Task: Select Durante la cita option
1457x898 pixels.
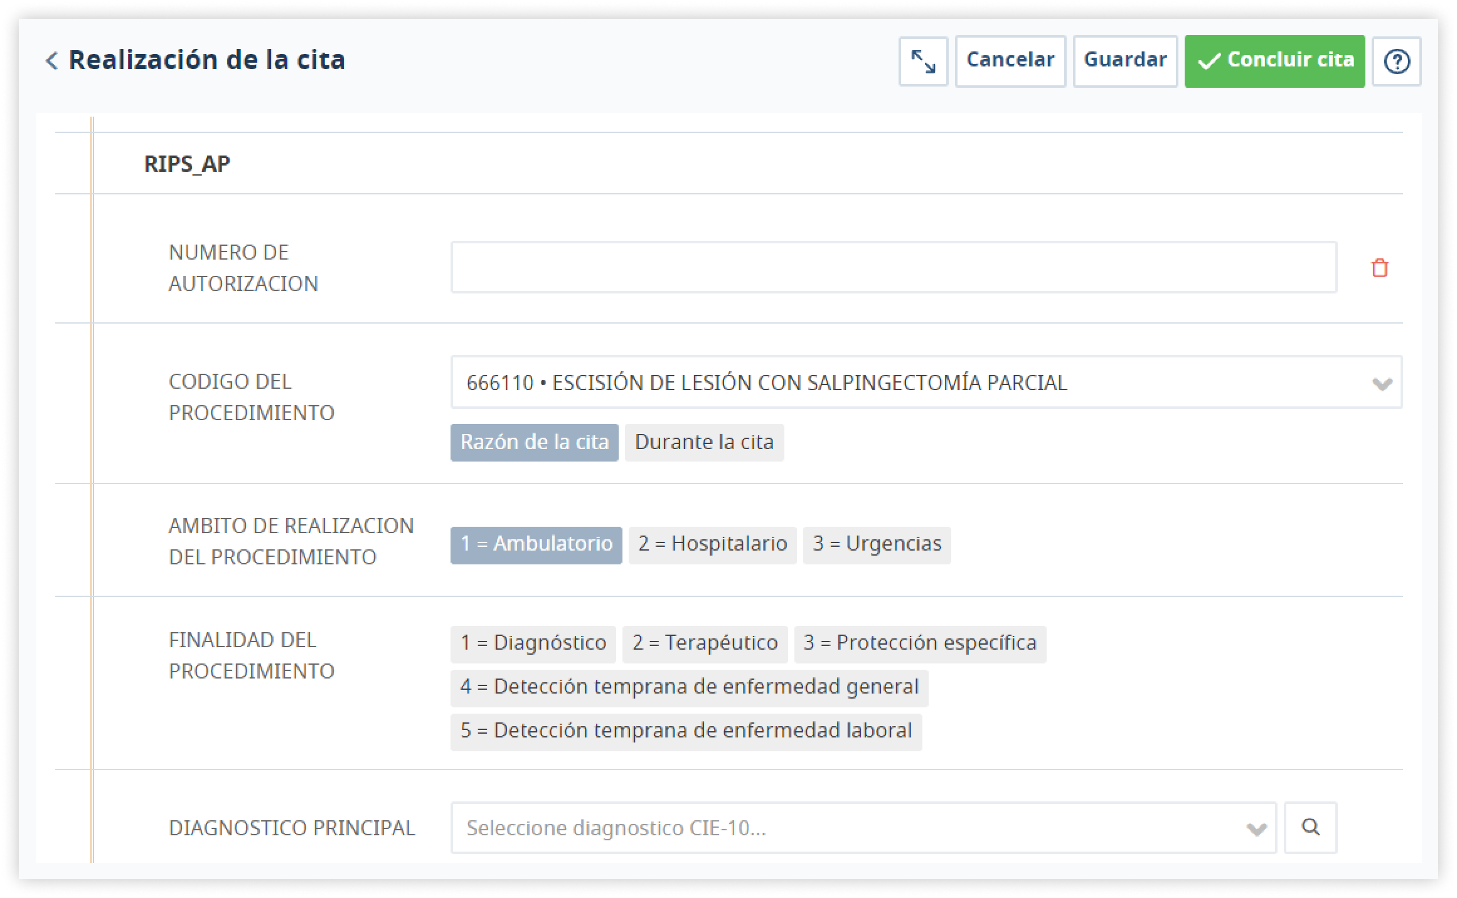Action: (x=704, y=442)
